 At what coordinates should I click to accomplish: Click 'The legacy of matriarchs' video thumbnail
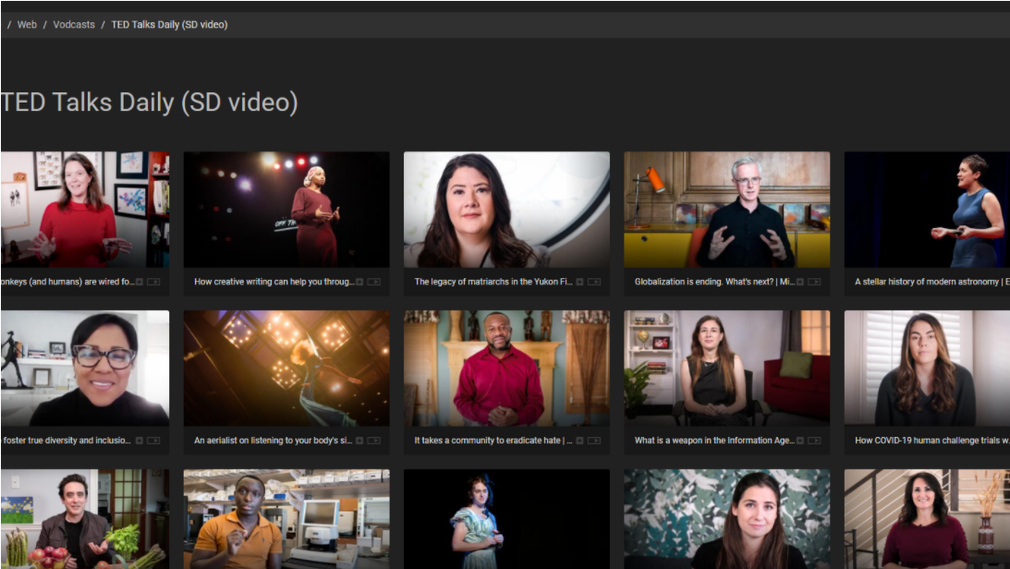[x=507, y=210]
